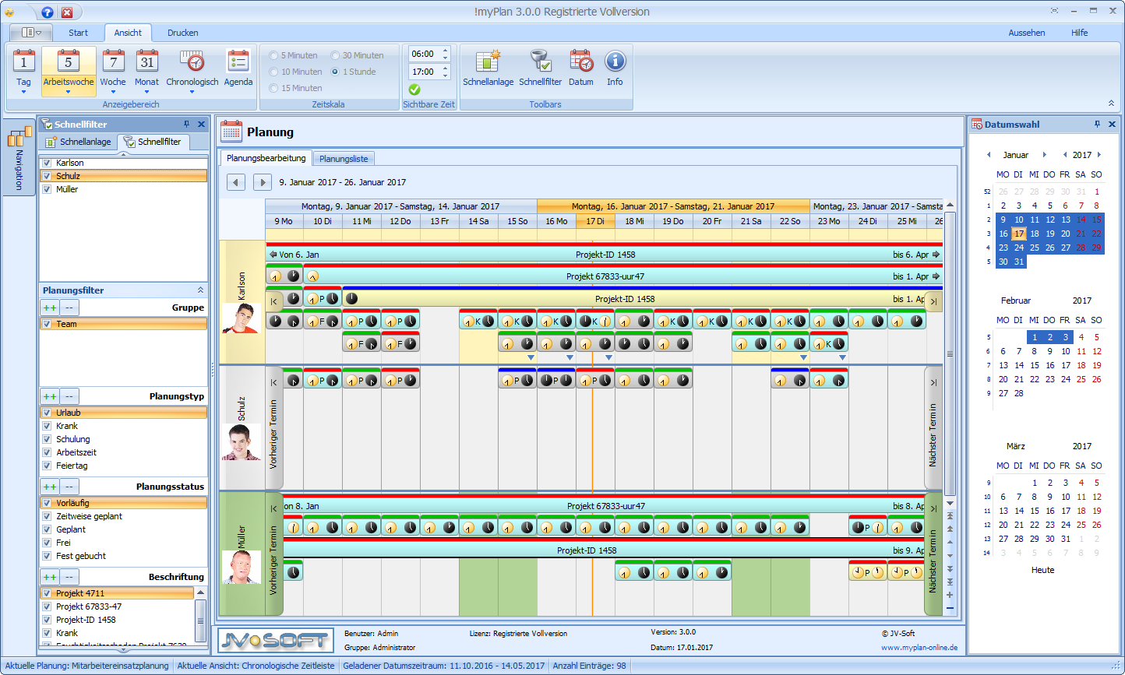The image size is (1125, 675).
Task: Click Heute in the date picker
Action: pos(1042,570)
